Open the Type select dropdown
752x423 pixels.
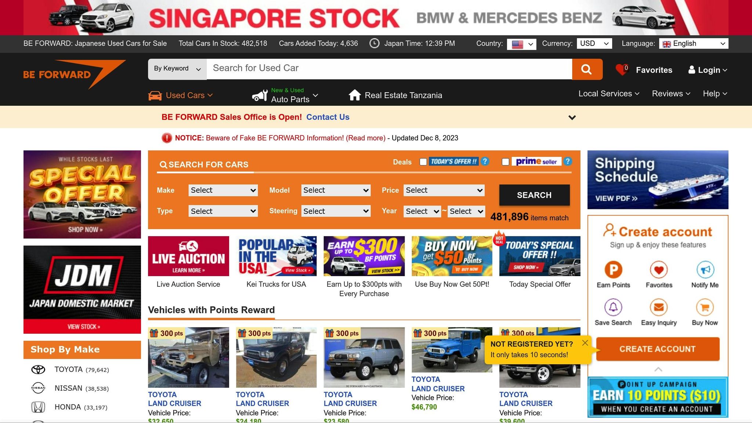click(223, 211)
